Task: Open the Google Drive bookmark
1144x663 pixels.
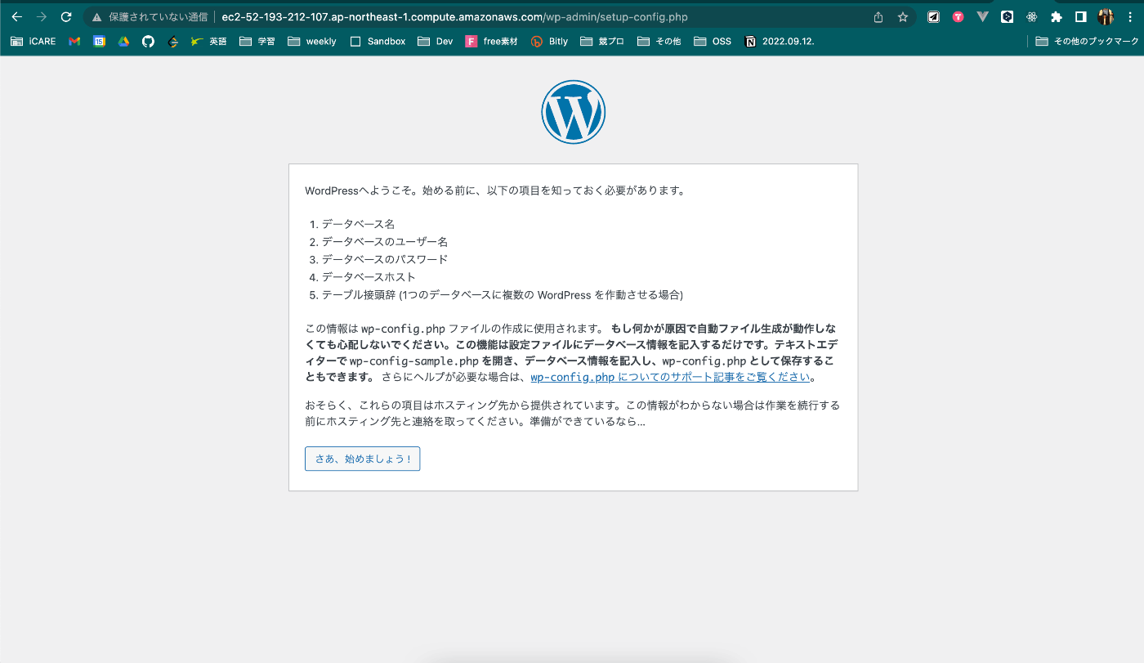Action: click(x=123, y=41)
